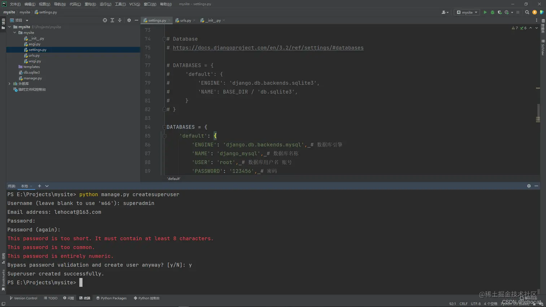546x307 pixels.
Task: Select wsgi.py in project tree
Action: pos(35,61)
